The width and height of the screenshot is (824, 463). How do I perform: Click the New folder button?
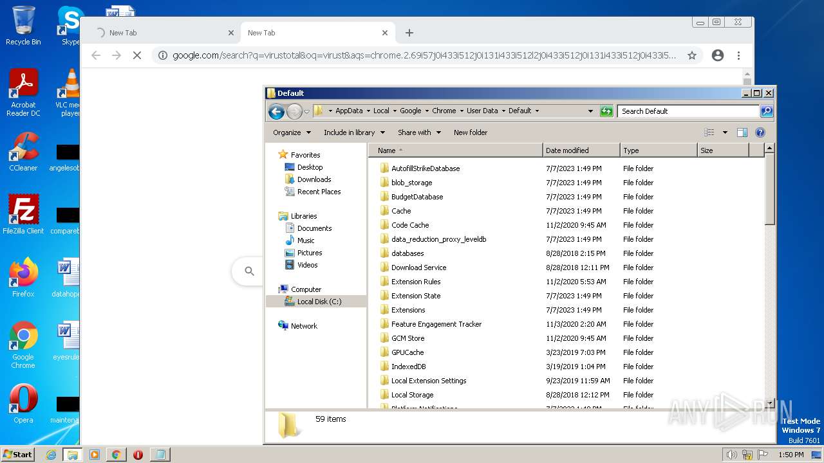[471, 132]
